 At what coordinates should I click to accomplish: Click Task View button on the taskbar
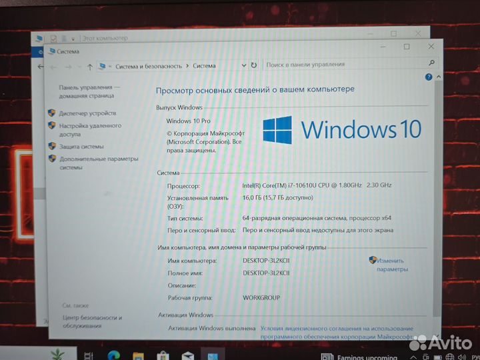(x=89, y=356)
